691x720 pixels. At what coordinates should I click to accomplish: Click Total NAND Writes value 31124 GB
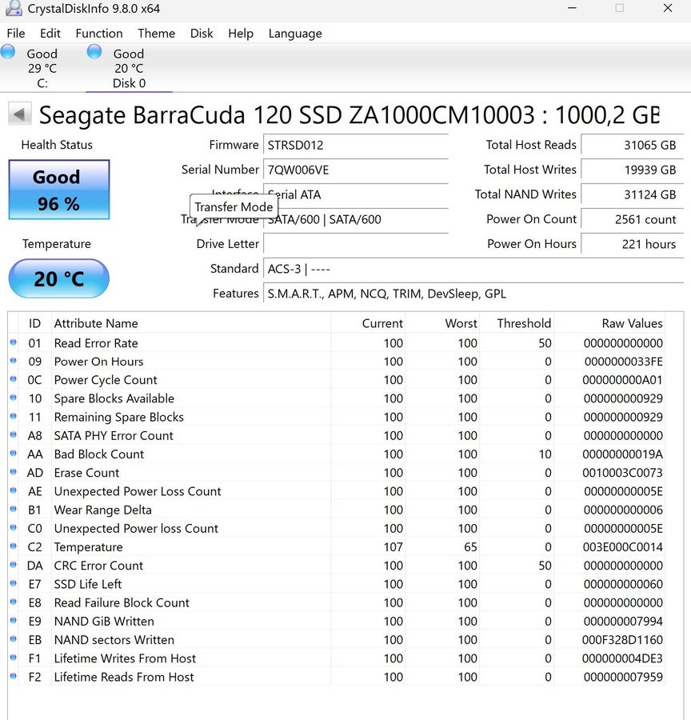(x=633, y=194)
